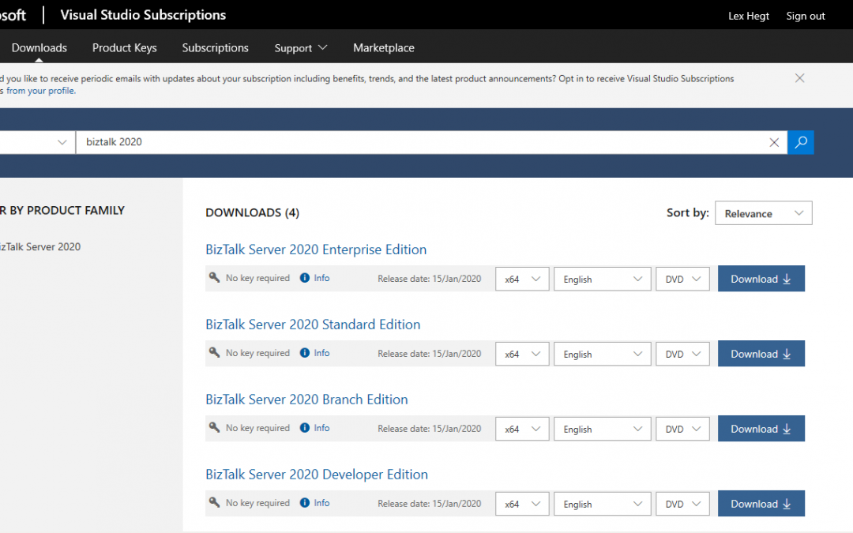This screenshot has height=533, width=853.
Task: Download BizTalk Server 2020 Branch Edition
Action: [x=761, y=429]
